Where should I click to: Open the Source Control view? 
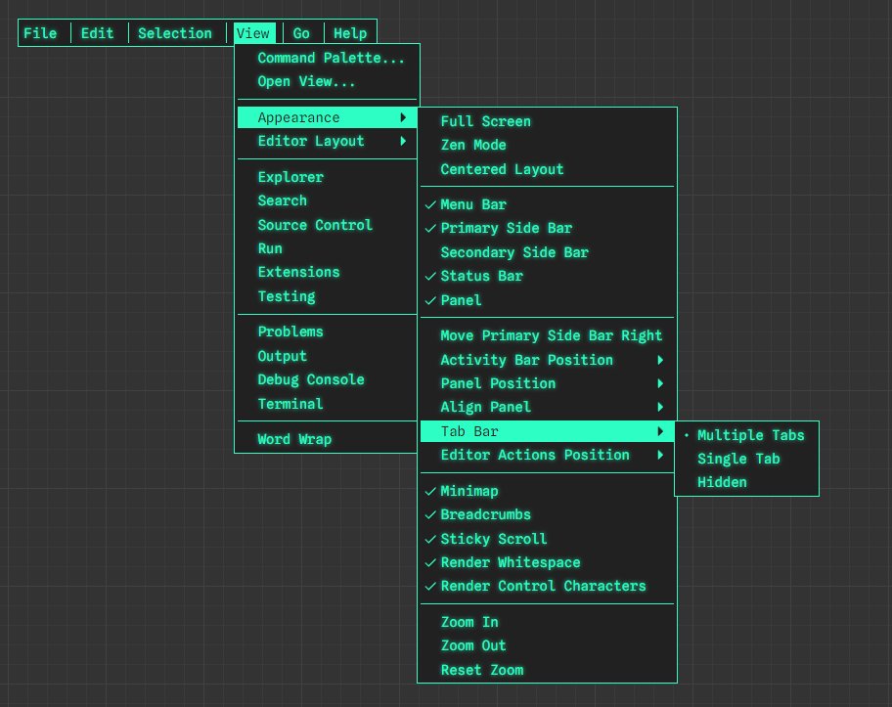coord(327,225)
